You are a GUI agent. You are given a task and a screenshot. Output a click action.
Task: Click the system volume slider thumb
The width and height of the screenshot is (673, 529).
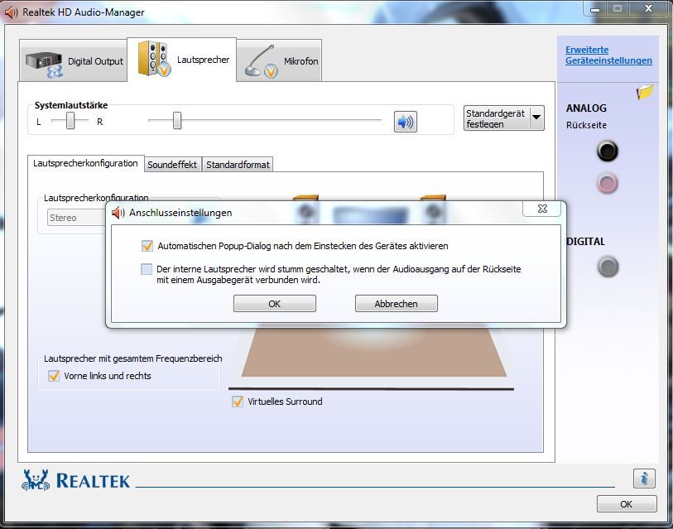click(x=177, y=121)
